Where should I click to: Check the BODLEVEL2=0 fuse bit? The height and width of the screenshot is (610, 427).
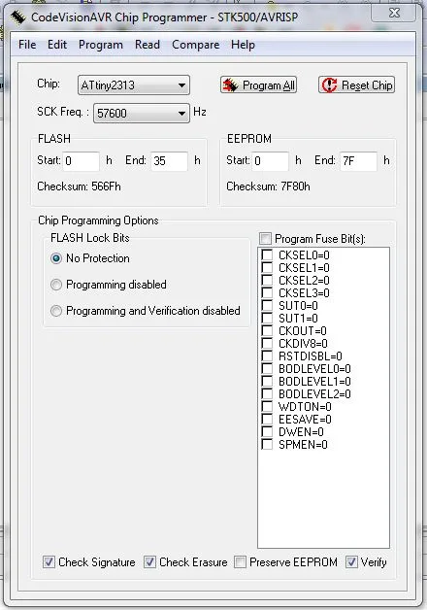pyautogui.click(x=267, y=393)
